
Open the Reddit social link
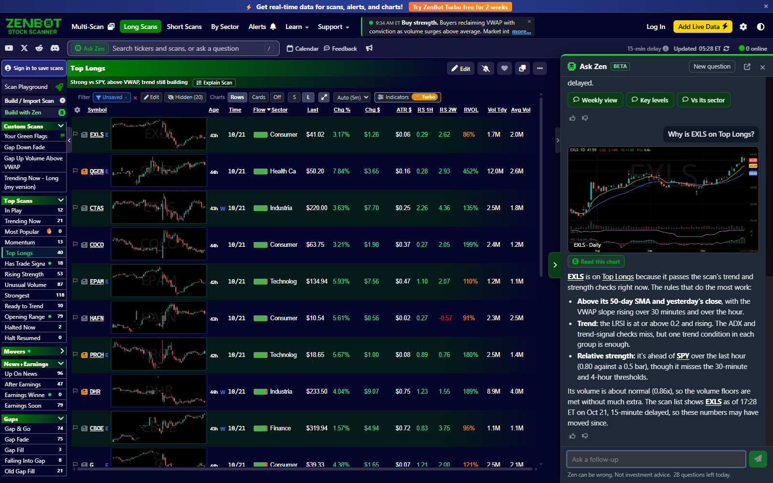coord(40,48)
